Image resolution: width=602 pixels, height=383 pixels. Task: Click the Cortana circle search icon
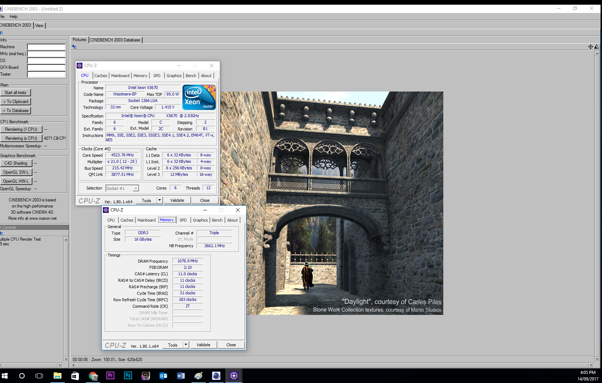pos(22,376)
